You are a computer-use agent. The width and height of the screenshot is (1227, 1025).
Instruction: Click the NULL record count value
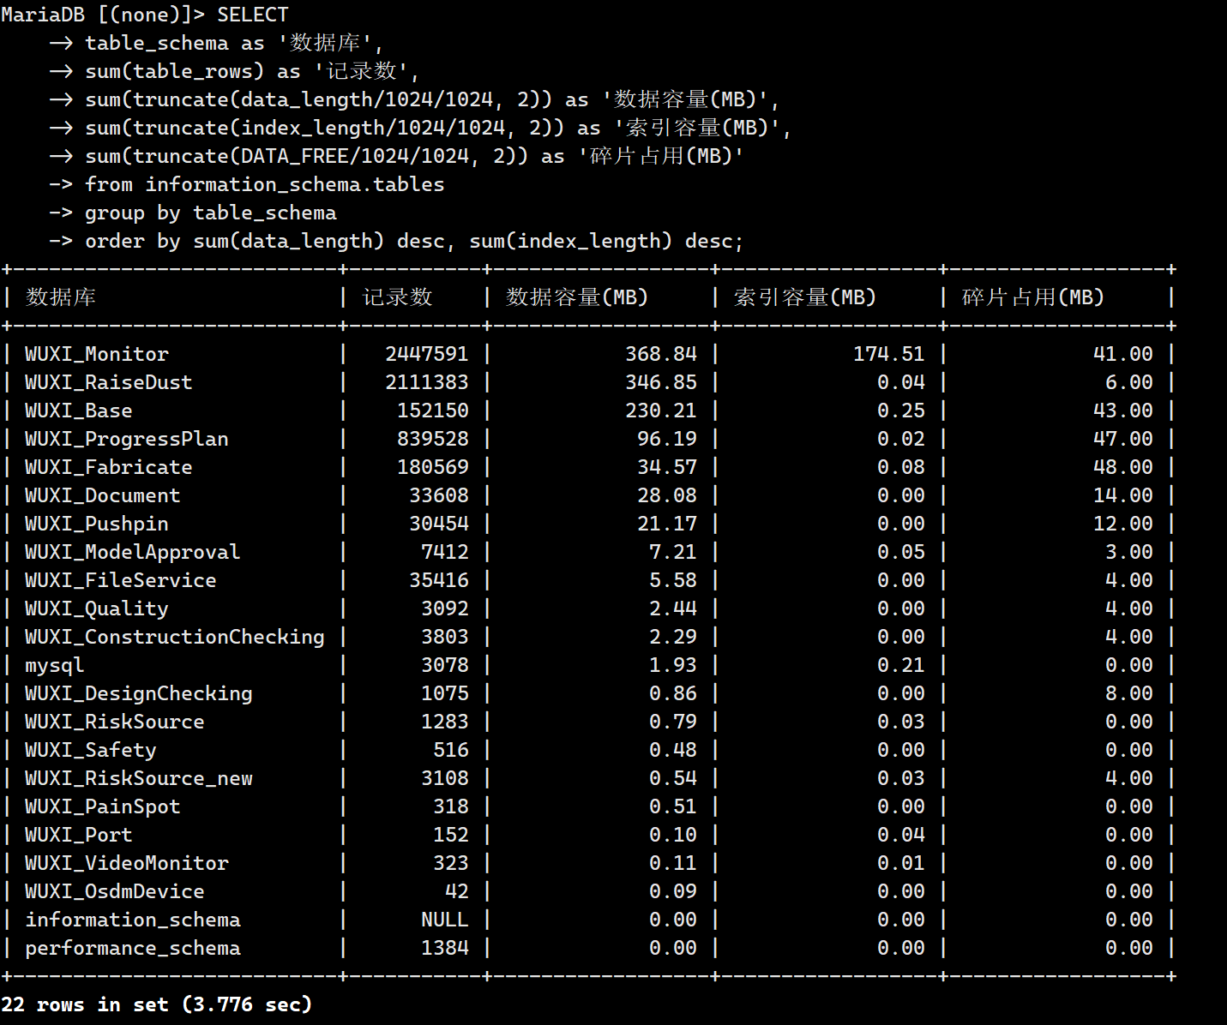pyautogui.click(x=445, y=920)
